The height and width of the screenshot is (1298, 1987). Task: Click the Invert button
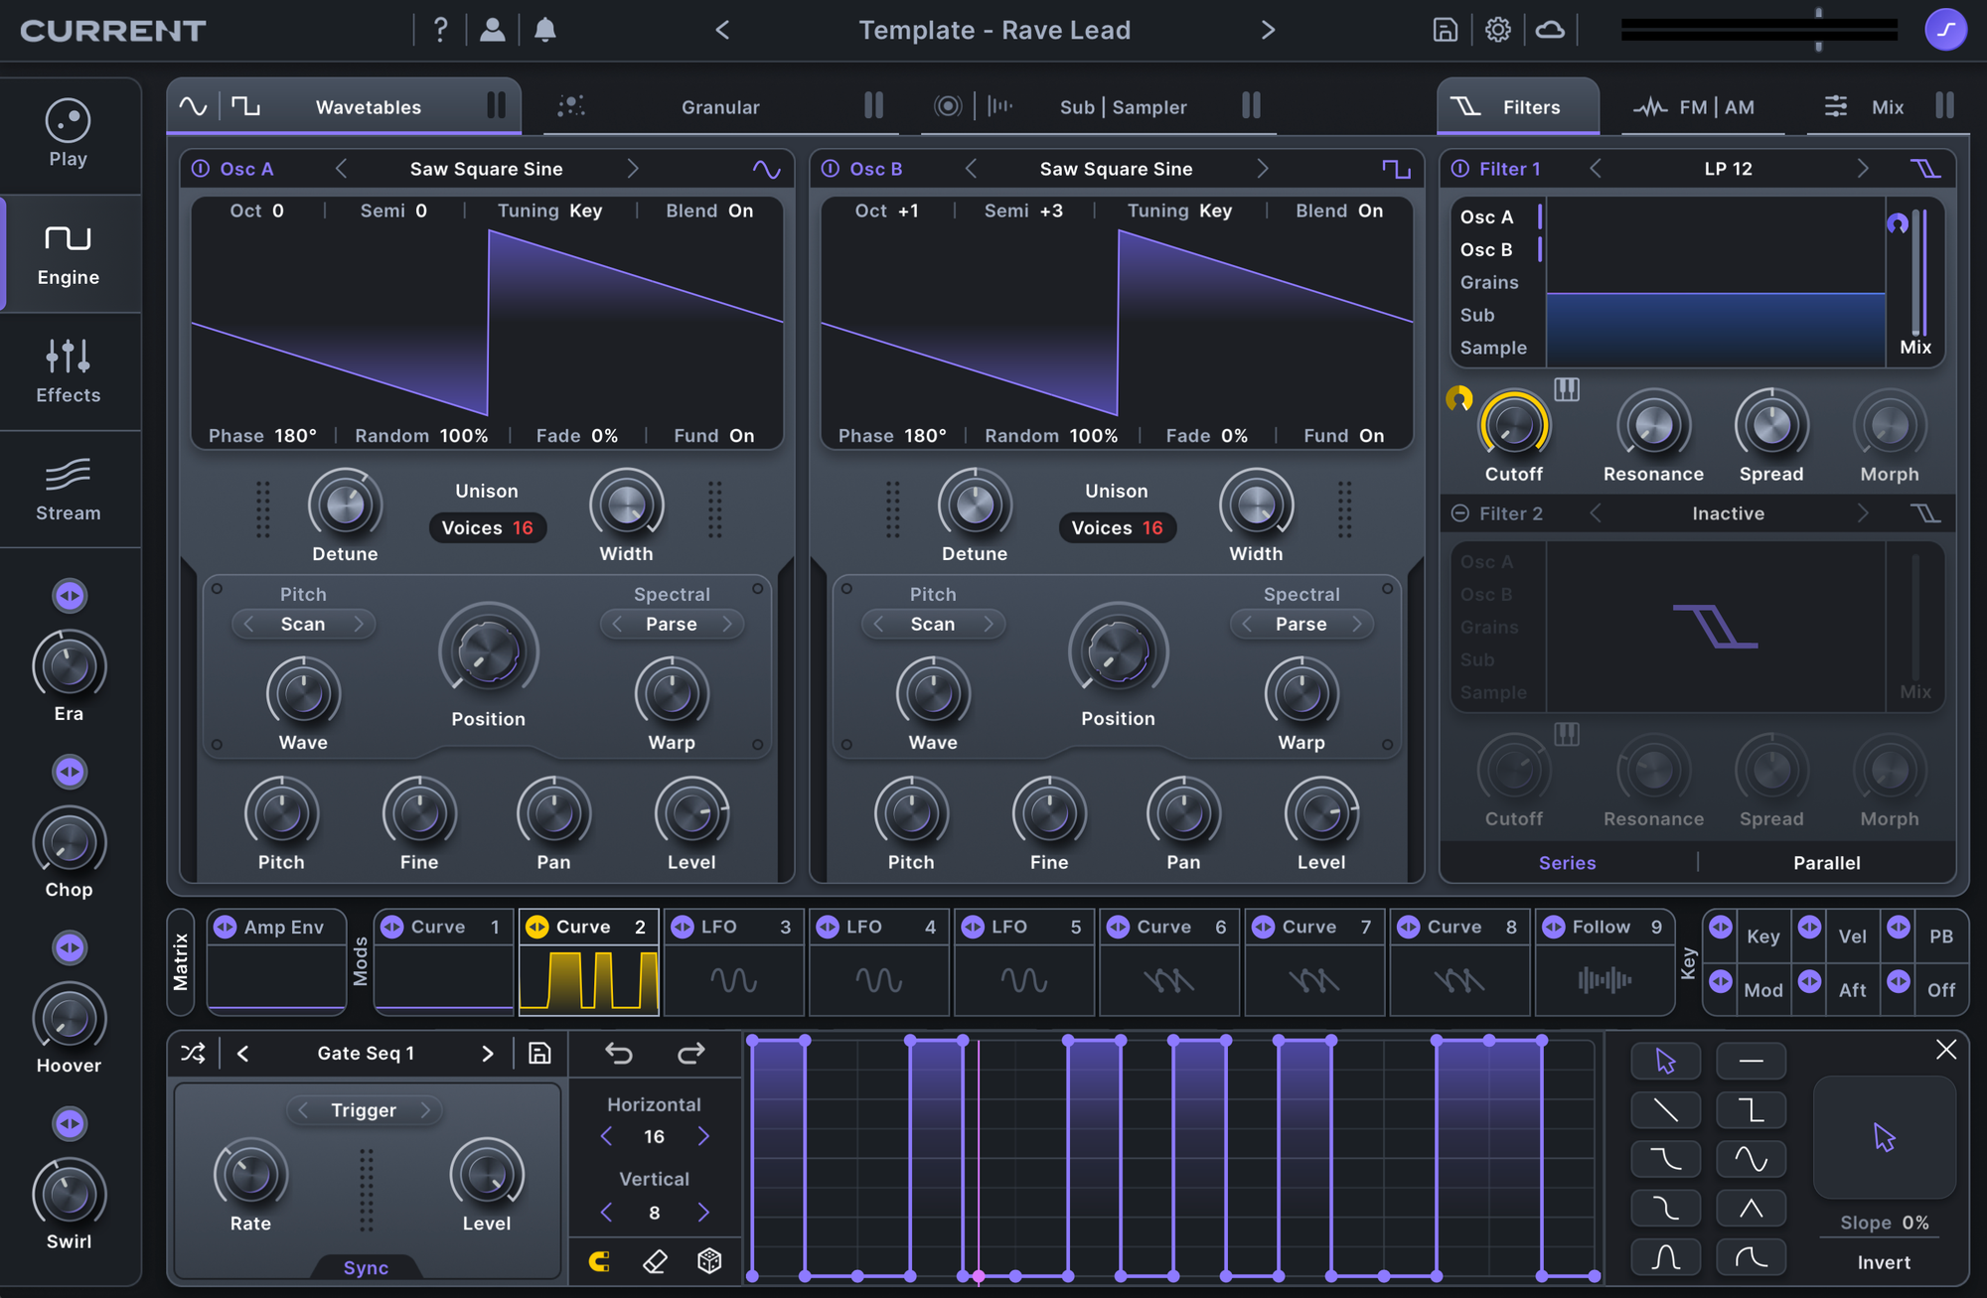tap(1884, 1262)
